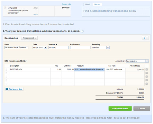The height and width of the screenshot is (124, 153).
Task: Expand the bank statement line toggle icon
Action: tap(5, 8)
